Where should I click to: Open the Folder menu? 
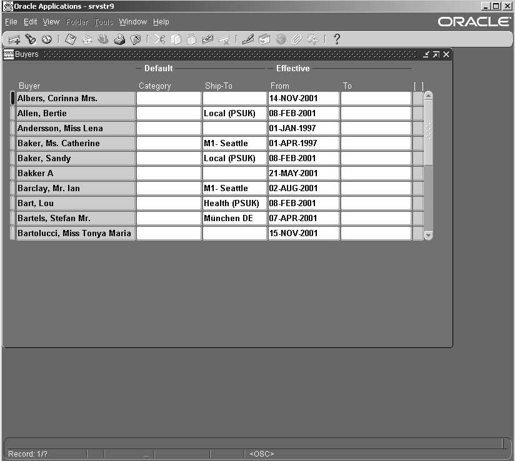(77, 22)
